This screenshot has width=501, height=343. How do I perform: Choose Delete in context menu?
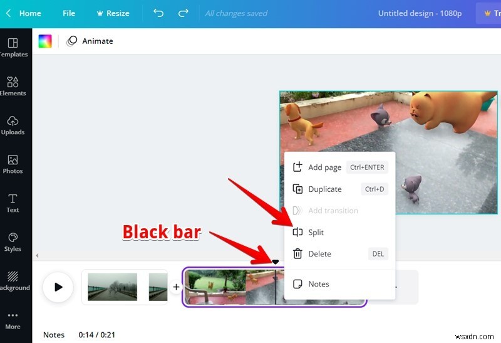point(340,254)
